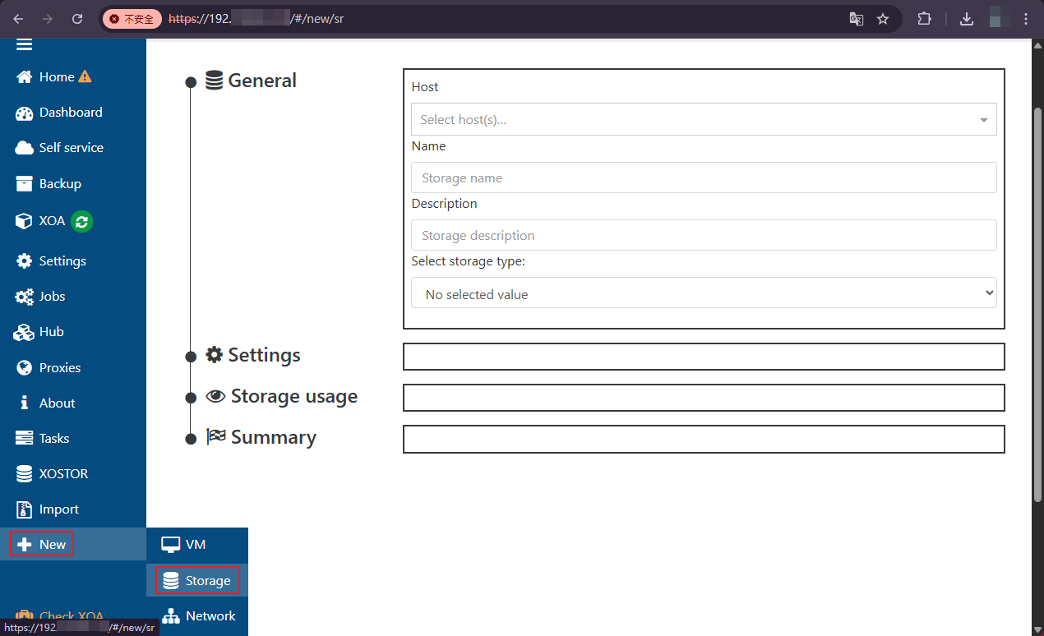Click the translate page icon

pyautogui.click(x=857, y=19)
